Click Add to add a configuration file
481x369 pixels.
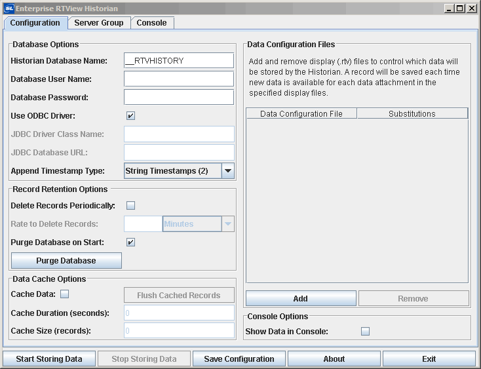301,298
